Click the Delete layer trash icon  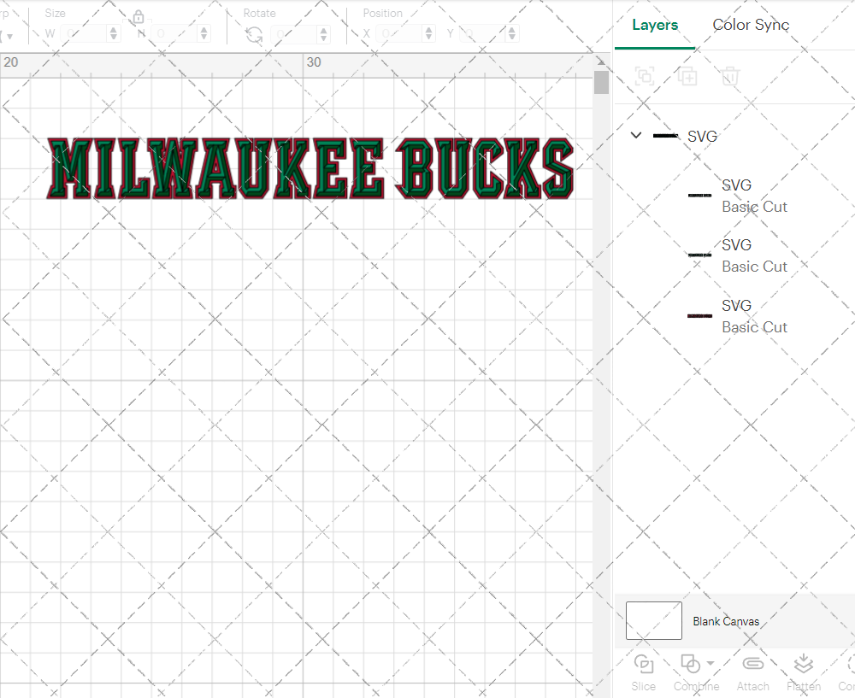(730, 76)
